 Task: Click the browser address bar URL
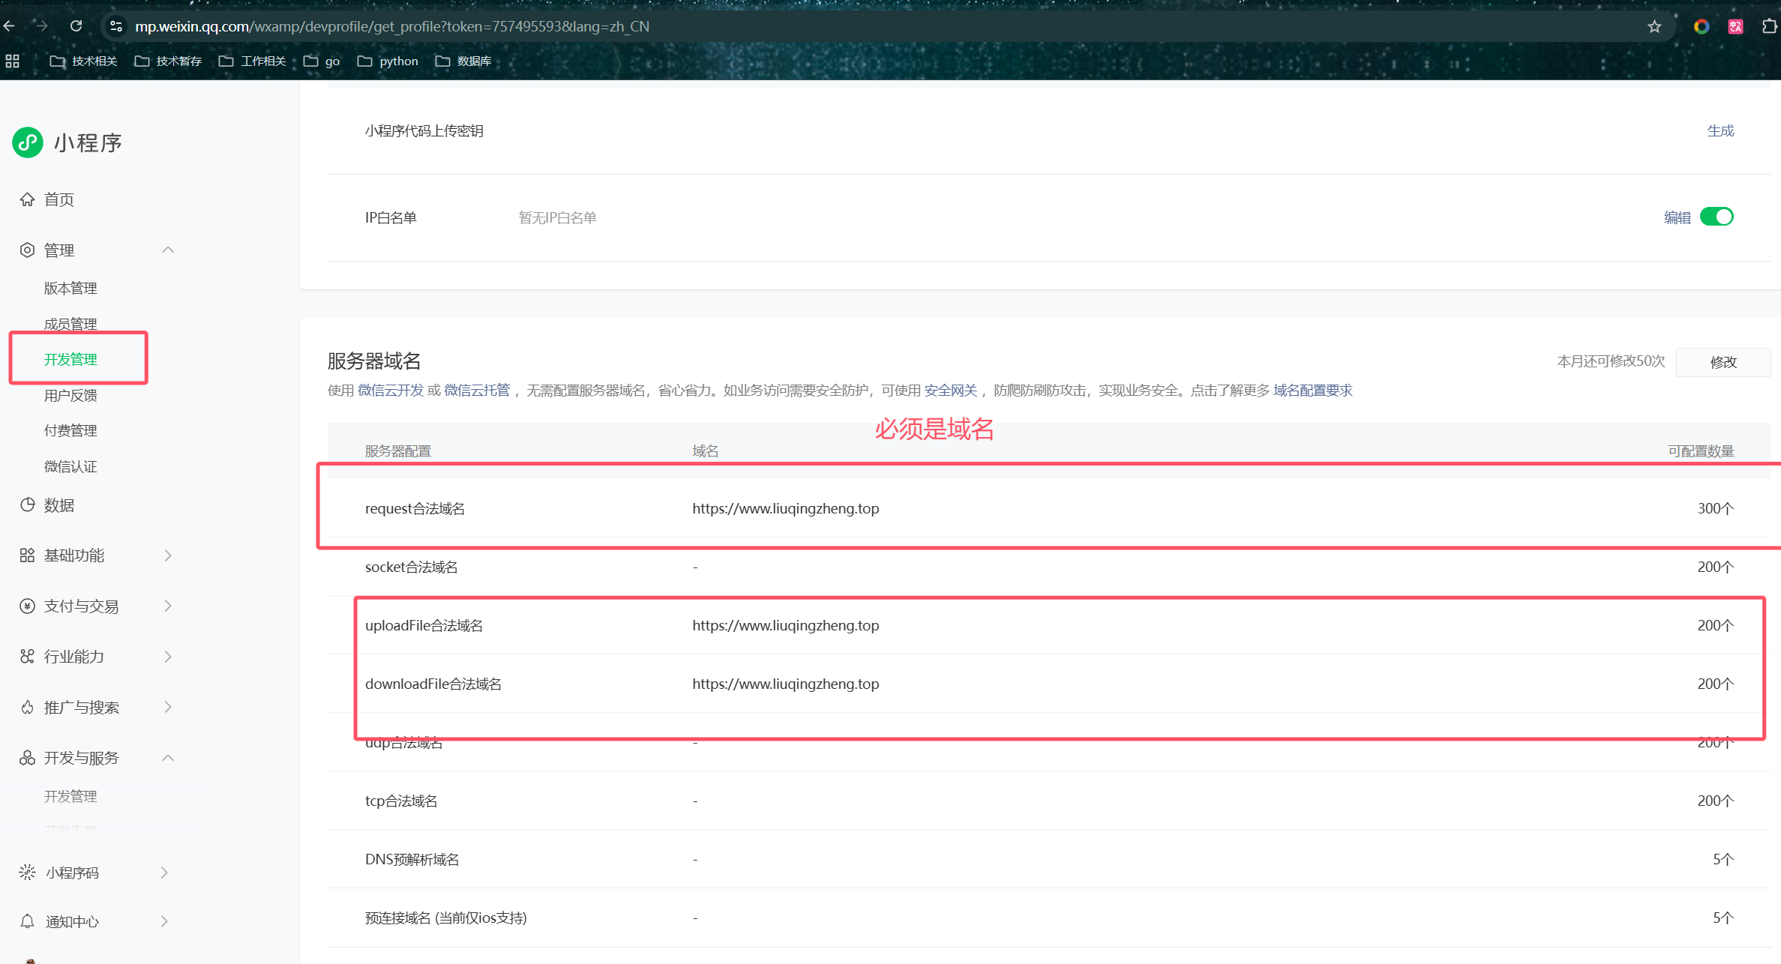click(392, 27)
